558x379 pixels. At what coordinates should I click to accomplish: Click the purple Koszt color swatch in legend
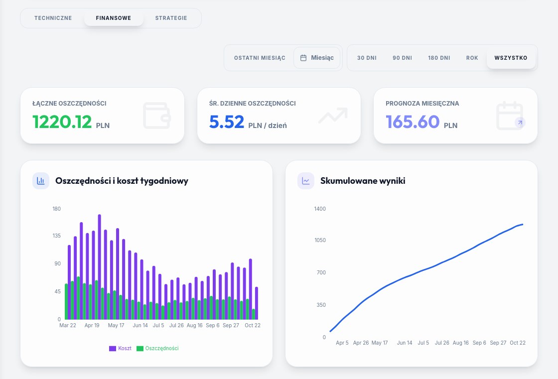click(113, 349)
